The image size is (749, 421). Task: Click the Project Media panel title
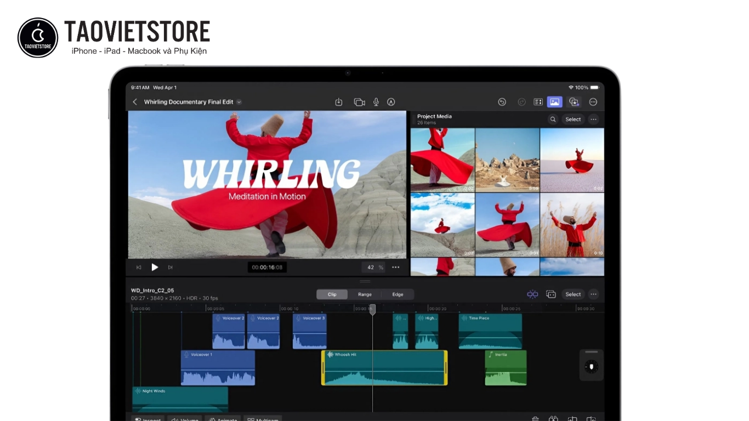click(434, 116)
